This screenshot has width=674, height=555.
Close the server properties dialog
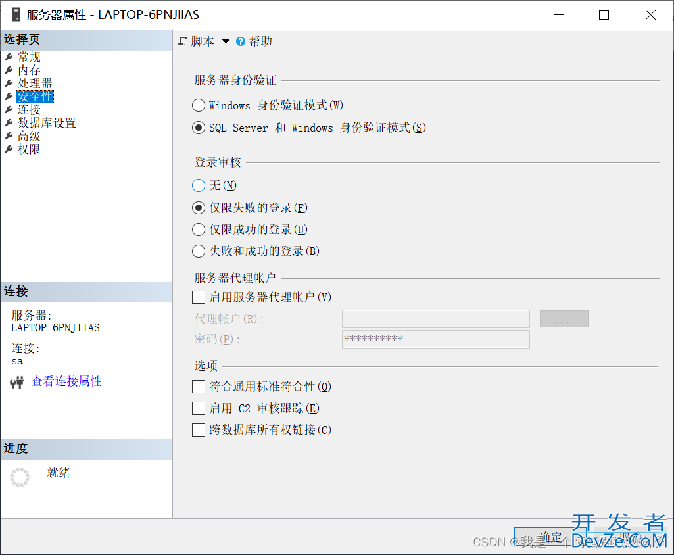(650, 15)
